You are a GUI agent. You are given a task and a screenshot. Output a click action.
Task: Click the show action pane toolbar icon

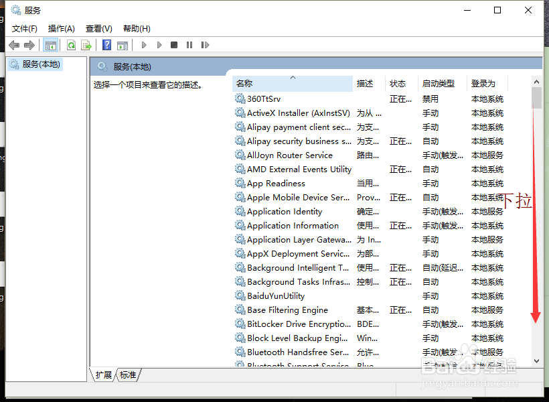(124, 45)
